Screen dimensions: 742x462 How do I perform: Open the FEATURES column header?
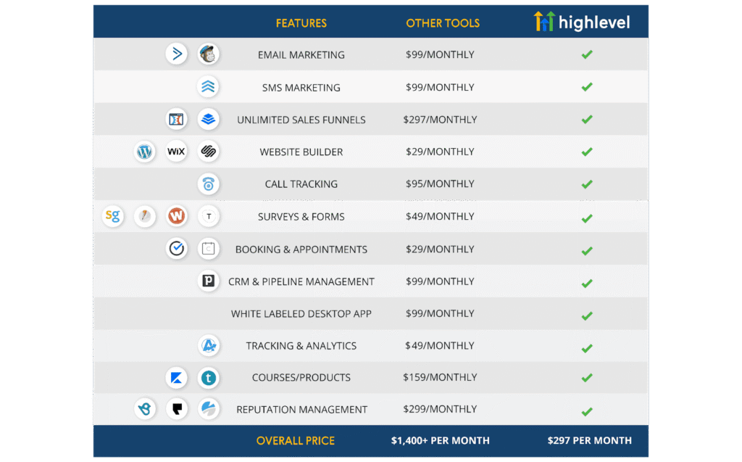coord(301,22)
